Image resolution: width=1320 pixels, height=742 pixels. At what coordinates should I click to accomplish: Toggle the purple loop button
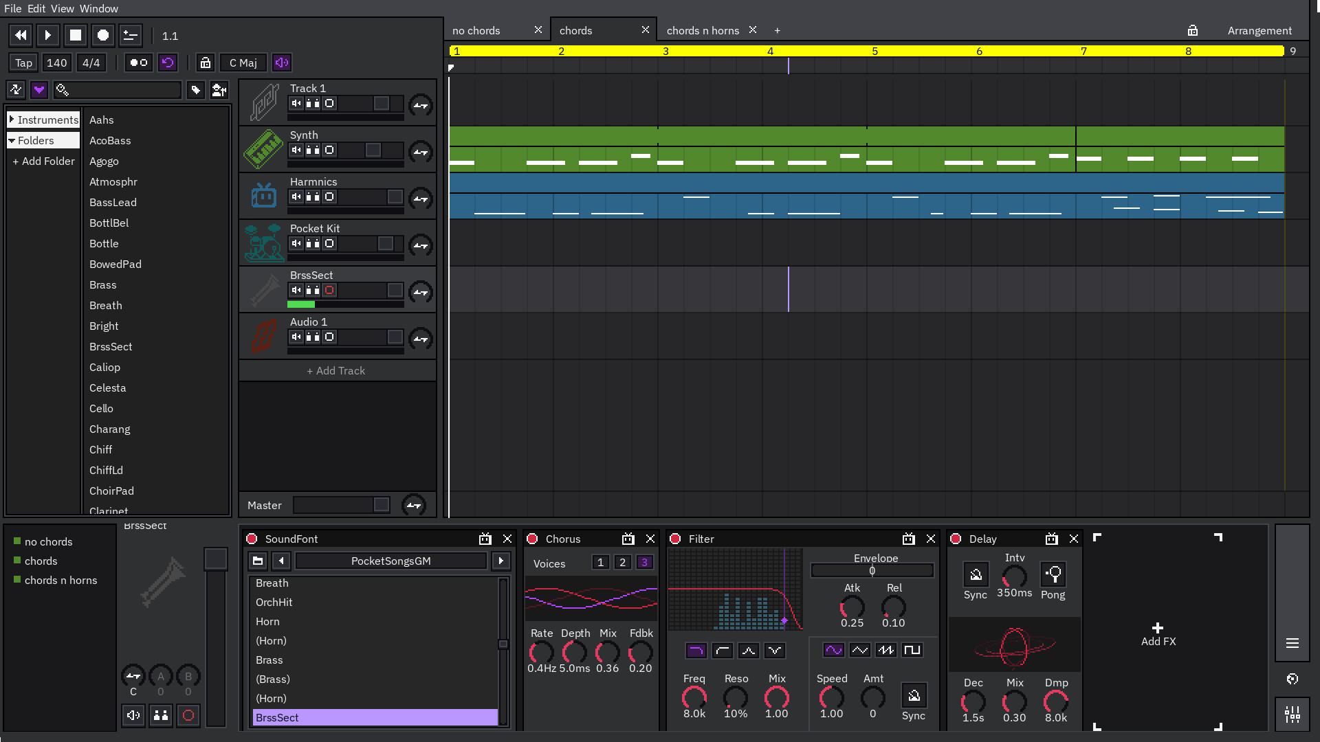coord(168,63)
